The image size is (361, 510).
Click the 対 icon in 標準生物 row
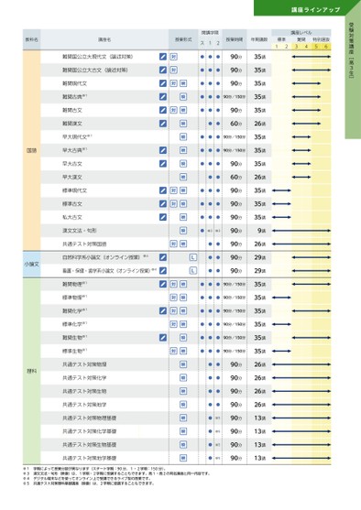coord(173,351)
